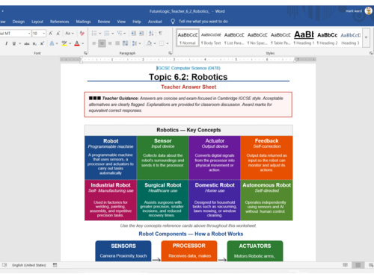Open bullets library dropdown arrow
The height and width of the screenshot is (280, 374).
100,34
